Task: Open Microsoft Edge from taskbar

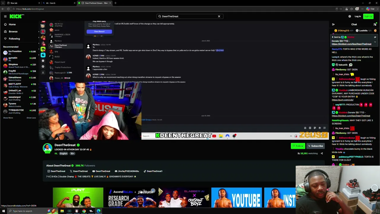Action: click(99, 211)
